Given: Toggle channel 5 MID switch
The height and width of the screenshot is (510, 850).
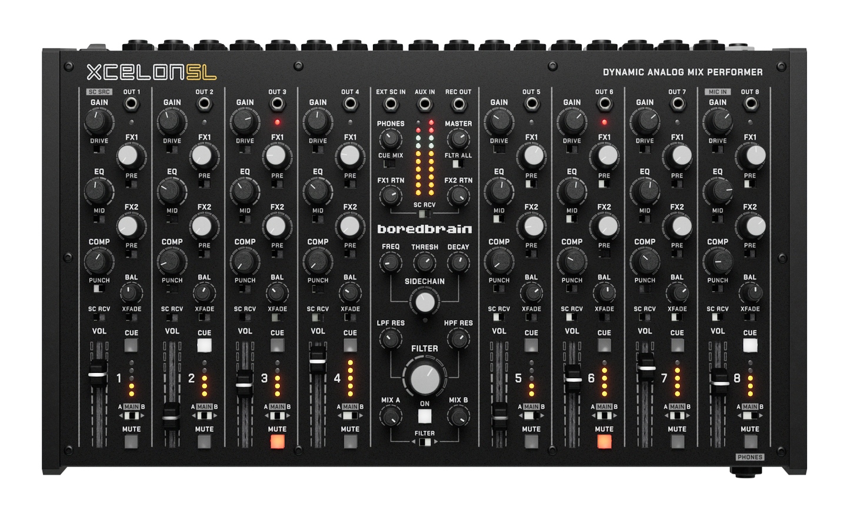Looking at the screenshot, I should (x=499, y=219).
